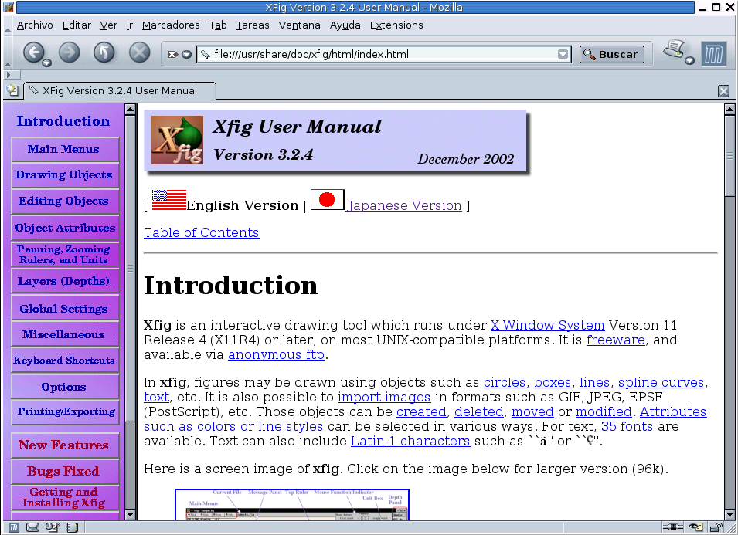Viewport: 738px width, 535px height.
Task: Open the Main Menus sidebar button
Action: point(65,149)
